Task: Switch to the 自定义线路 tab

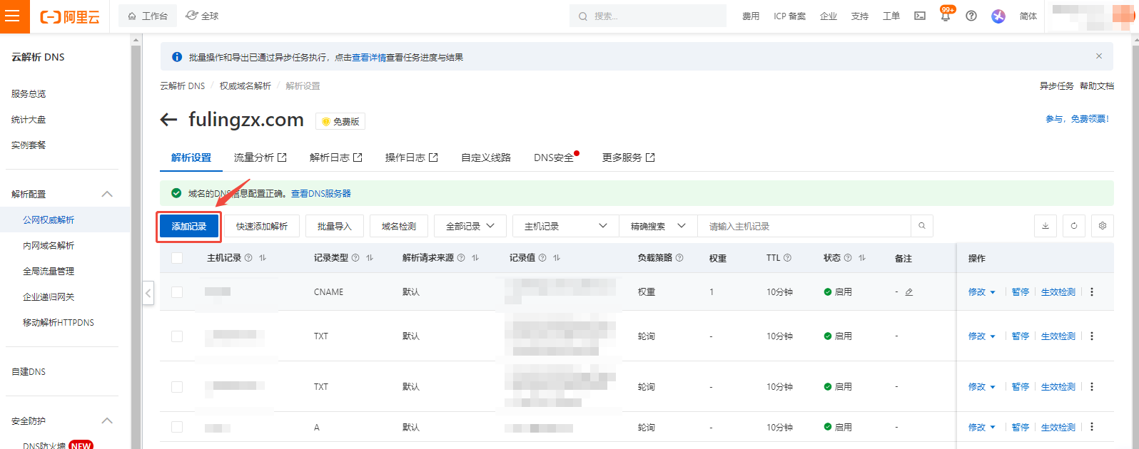Action: [x=486, y=158]
